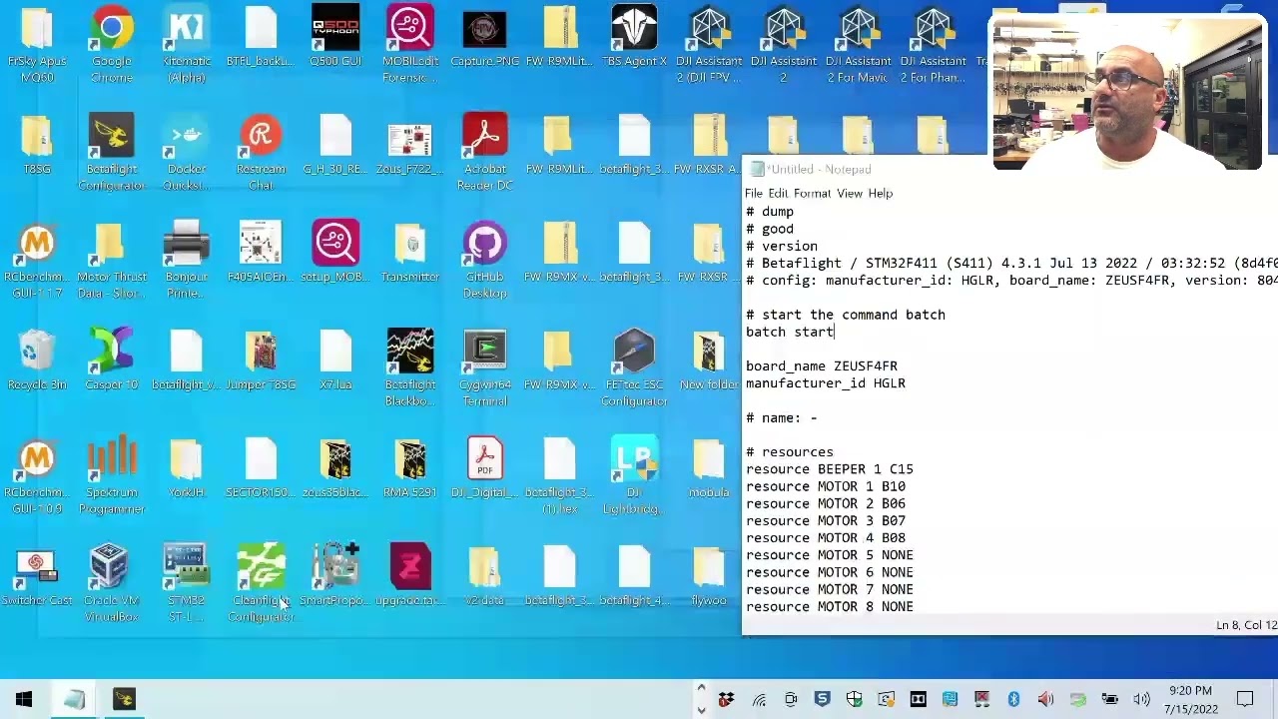Image resolution: width=1278 pixels, height=719 pixels.
Task: Open Notepad Edit menu
Action: [x=778, y=193]
